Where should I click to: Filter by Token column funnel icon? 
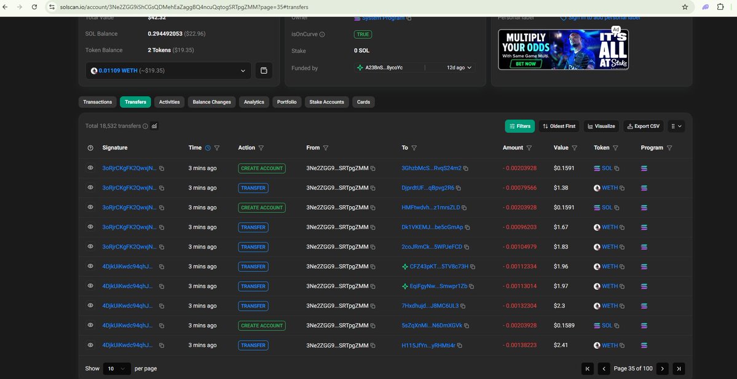tap(615, 148)
